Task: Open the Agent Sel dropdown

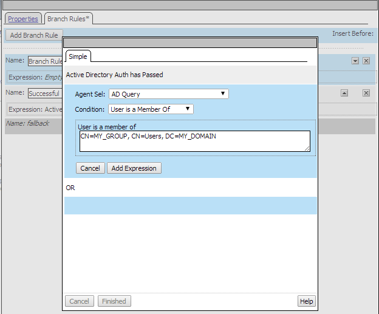Action: (168, 94)
